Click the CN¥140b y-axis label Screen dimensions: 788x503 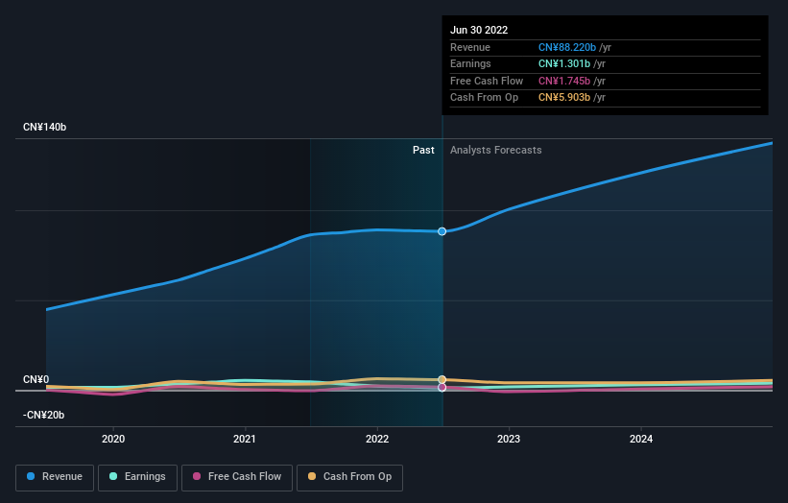[45, 127]
